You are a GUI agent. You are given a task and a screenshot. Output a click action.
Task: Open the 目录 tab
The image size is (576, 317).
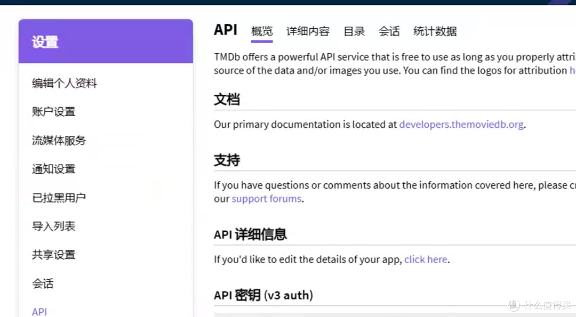coord(354,31)
